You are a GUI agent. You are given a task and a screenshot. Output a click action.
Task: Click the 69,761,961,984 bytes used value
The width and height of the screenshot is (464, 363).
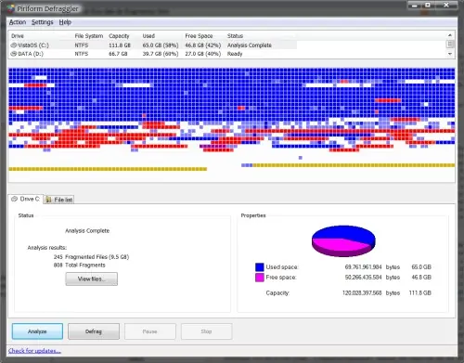point(372,267)
